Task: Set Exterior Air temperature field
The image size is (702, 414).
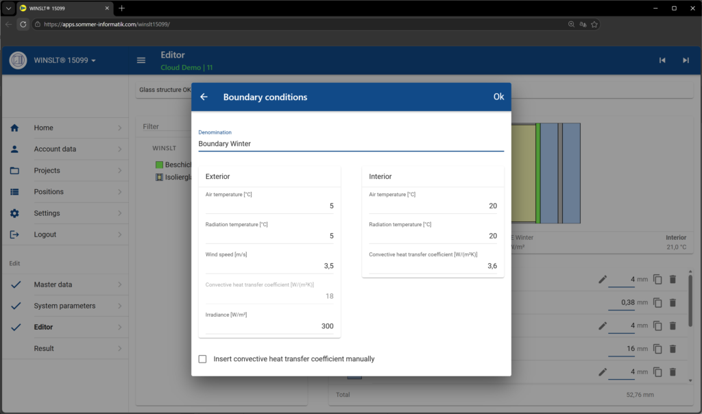Action: click(269, 206)
